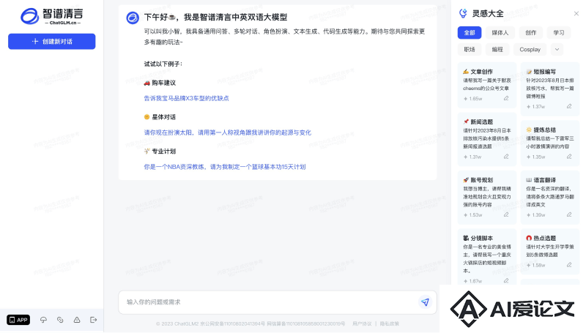This screenshot has width=586, height=333.
Task: Open the APP download button
Action: [18, 320]
